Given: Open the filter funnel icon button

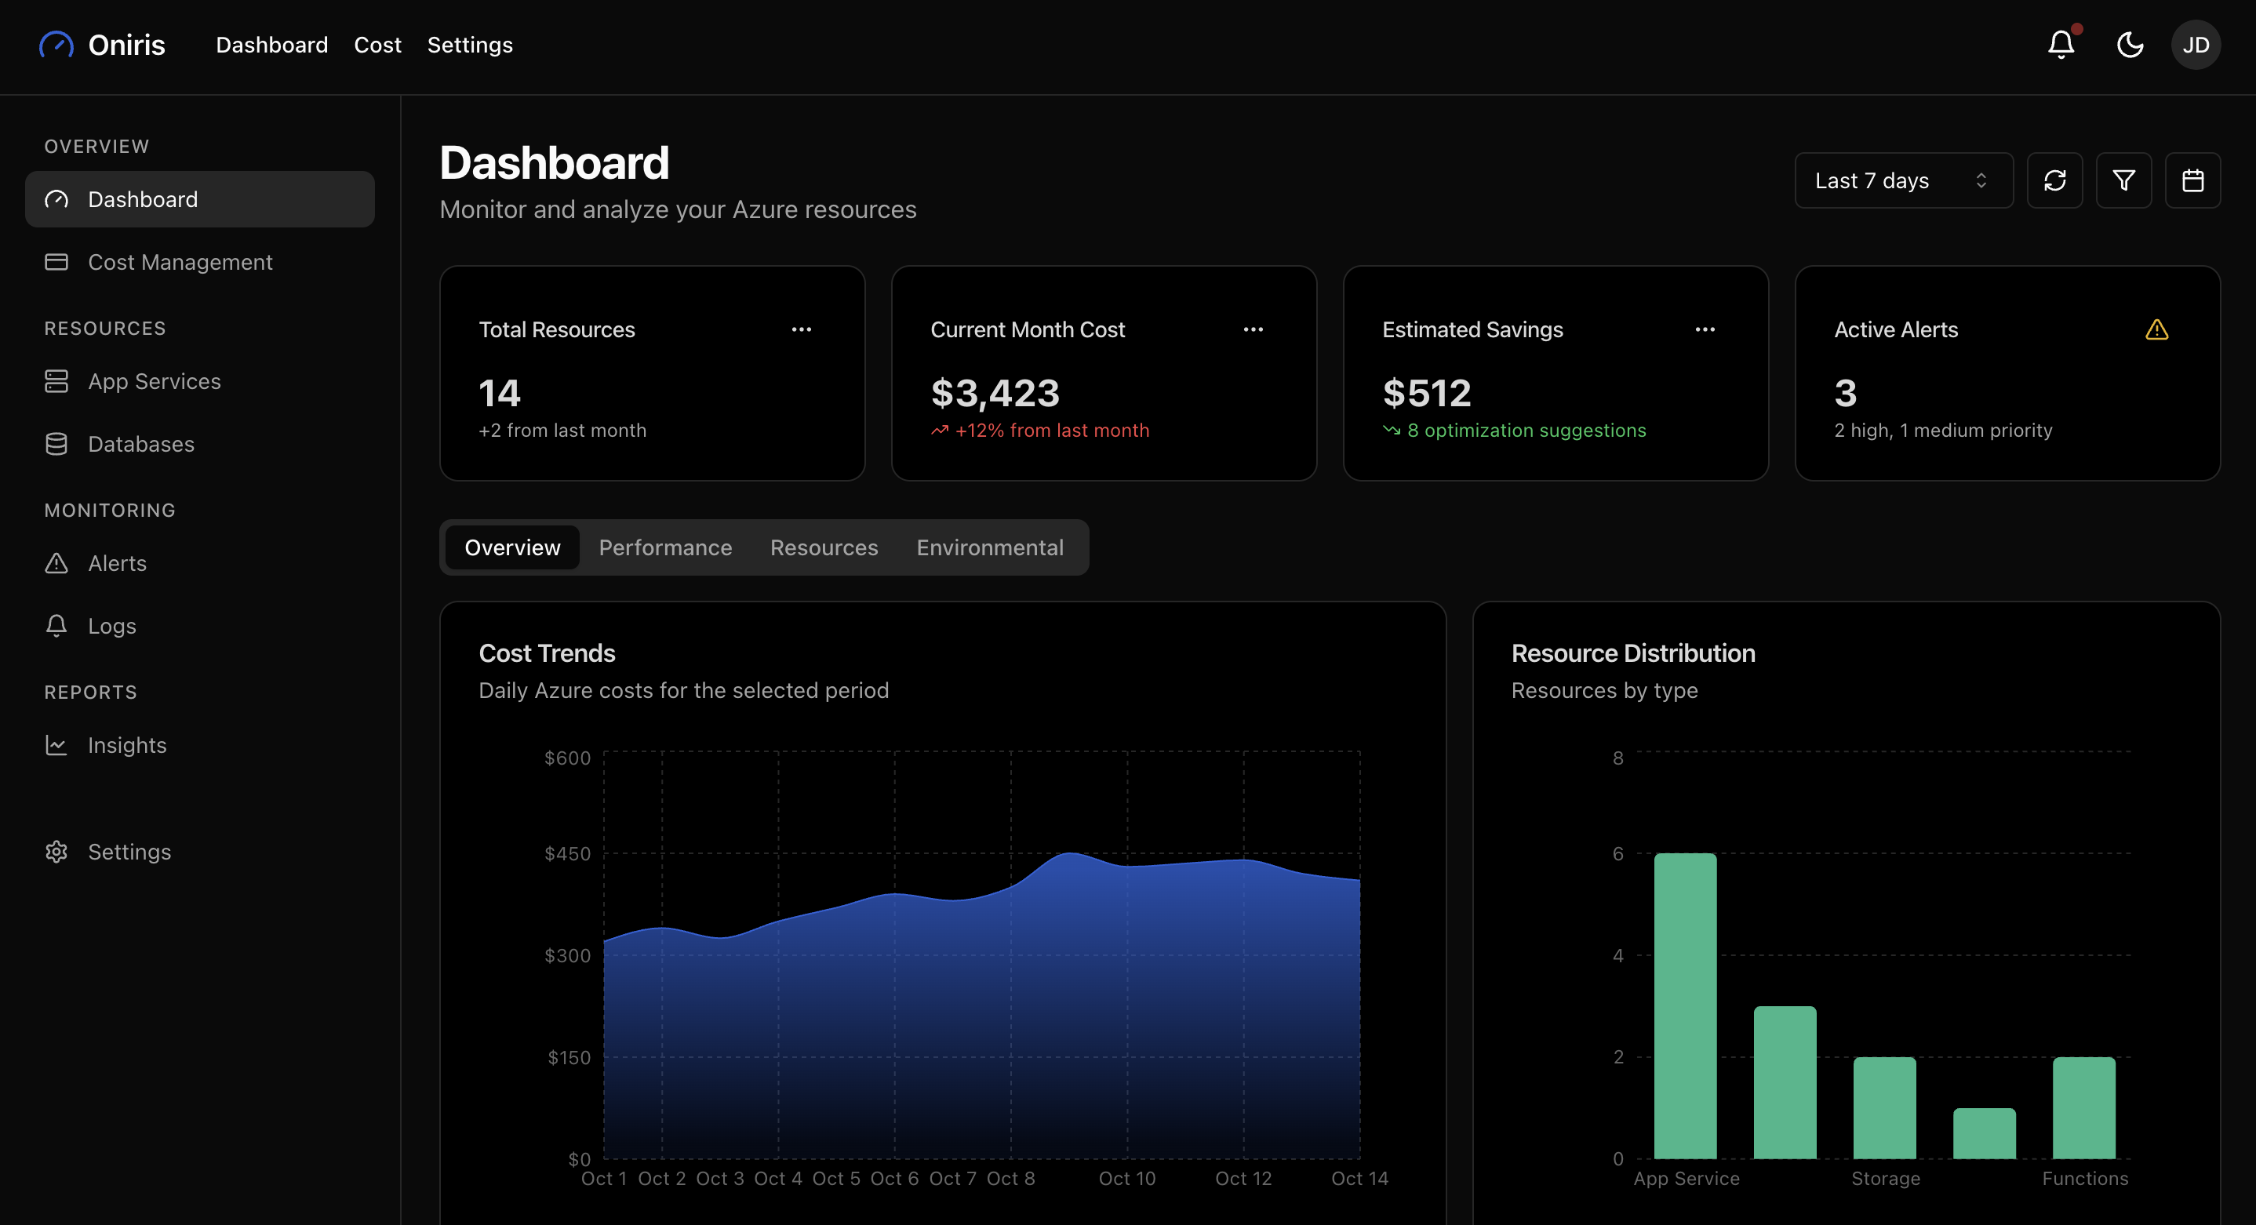Looking at the screenshot, I should [2123, 180].
